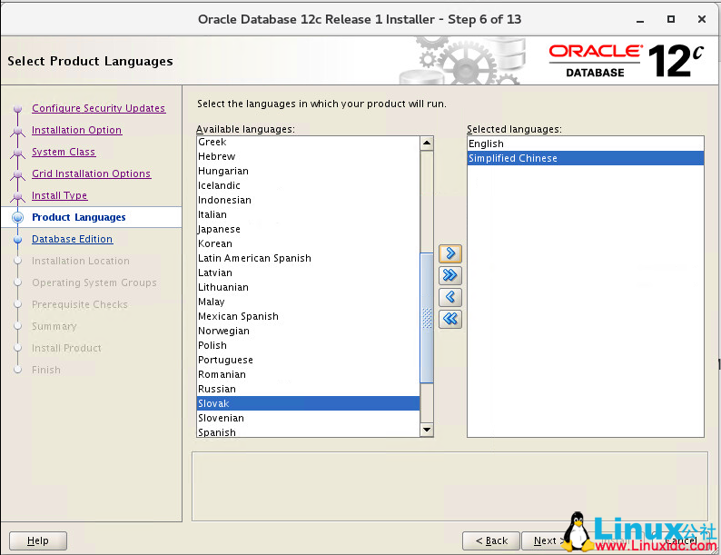Image resolution: width=721 pixels, height=555 pixels.
Task: Add all languages with the double right arrow
Action: click(450, 275)
